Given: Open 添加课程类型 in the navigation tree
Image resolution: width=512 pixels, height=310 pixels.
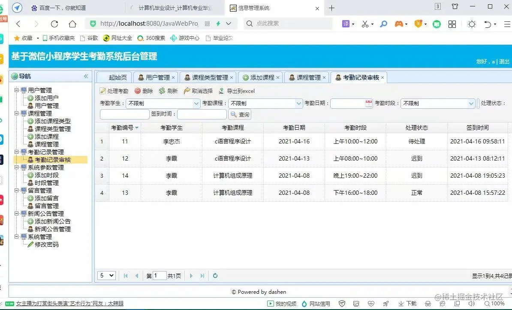Looking at the screenshot, I should pyautogui.click(x=52, y=121).
